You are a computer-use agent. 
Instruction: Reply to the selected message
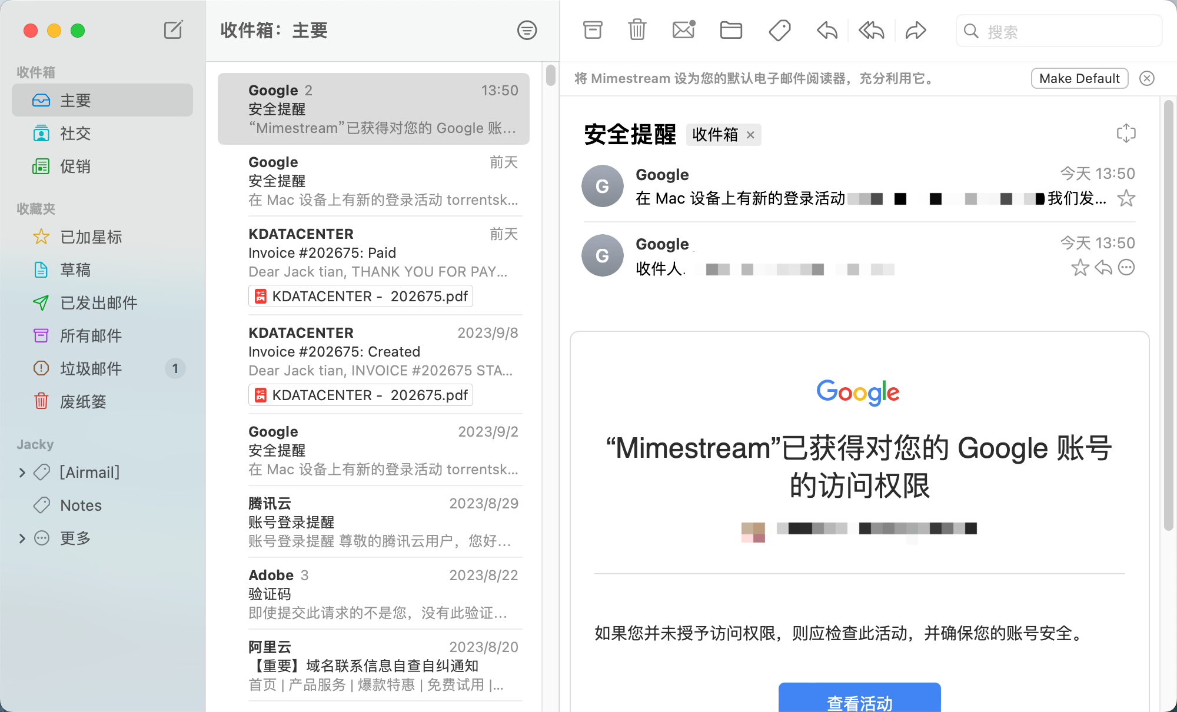827,30
